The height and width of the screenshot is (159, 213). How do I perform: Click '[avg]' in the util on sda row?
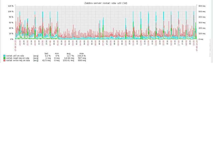point(36,56)
